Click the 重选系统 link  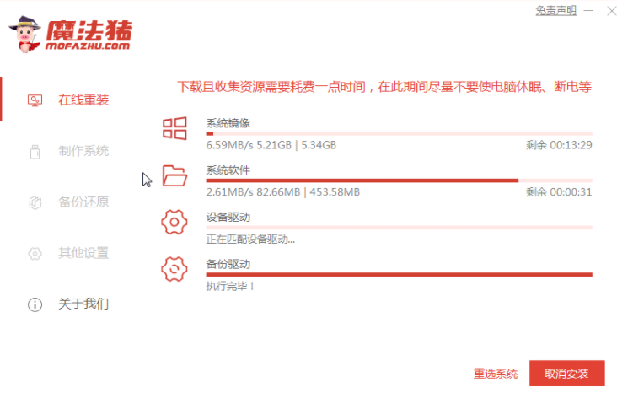tap(496, 374)
